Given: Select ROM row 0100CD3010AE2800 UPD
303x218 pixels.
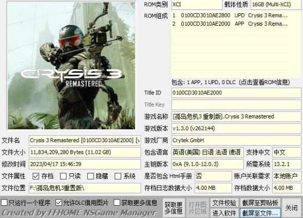Looking at the screenshot, I should tap(231, 15).
